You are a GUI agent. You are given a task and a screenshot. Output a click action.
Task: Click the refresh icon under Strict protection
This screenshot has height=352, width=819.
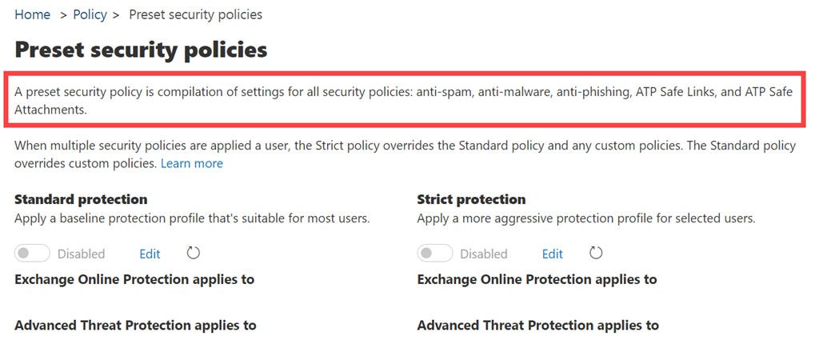[596, 254]
